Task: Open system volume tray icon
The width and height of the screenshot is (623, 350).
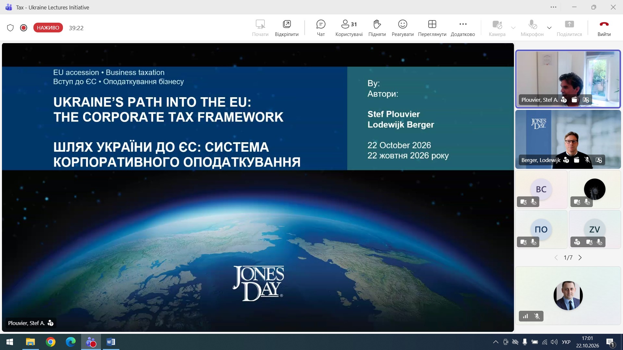Action: tap(554, 342)
